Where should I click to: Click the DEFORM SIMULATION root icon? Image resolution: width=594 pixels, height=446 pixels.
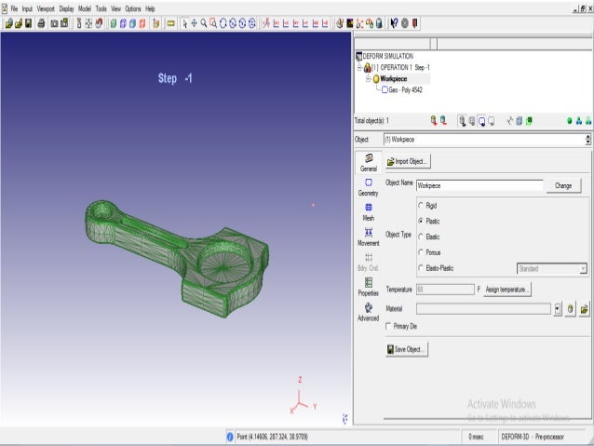click(x=358, y=57)
